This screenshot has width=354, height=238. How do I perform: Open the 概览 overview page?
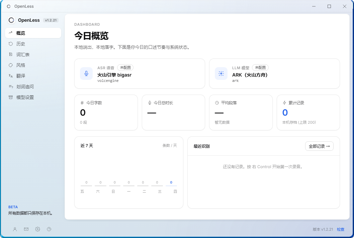(x=33, y=33)
